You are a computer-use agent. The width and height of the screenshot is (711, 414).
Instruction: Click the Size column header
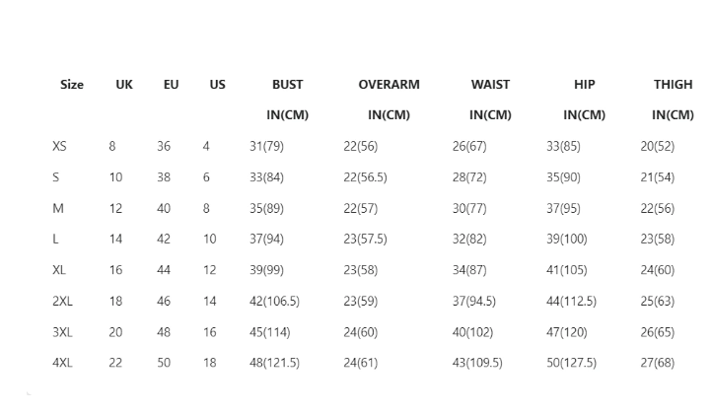(x=72, y=85)
